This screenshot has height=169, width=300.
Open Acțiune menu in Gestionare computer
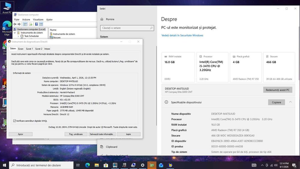tap(26, 20)
